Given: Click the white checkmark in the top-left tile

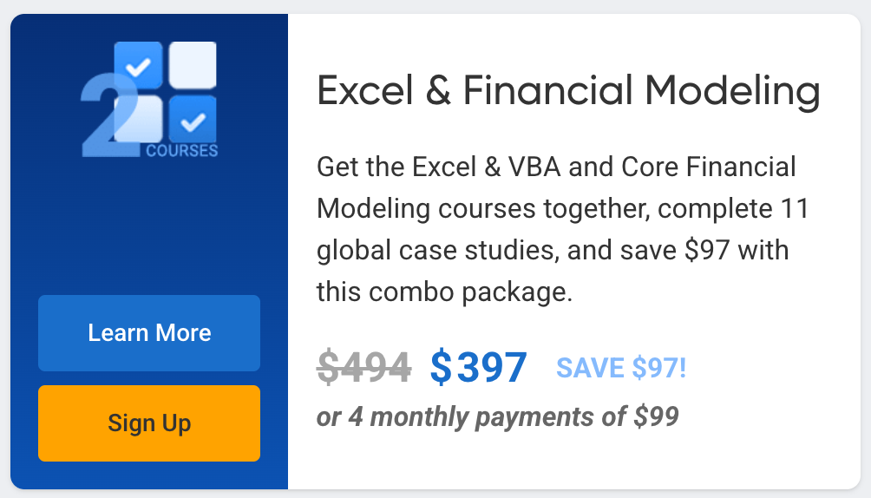Looking at the screenshot, I should (x=138, y=67).
